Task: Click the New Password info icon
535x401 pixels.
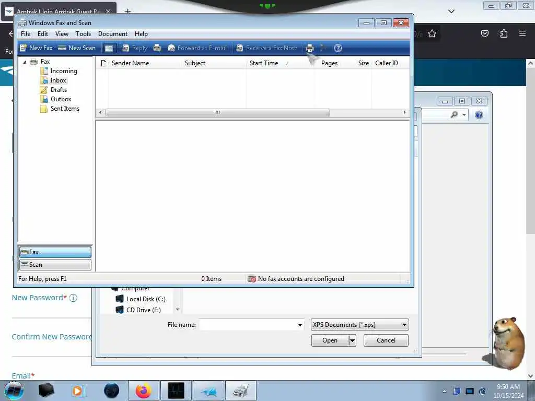Action: (x=73, y=298)
